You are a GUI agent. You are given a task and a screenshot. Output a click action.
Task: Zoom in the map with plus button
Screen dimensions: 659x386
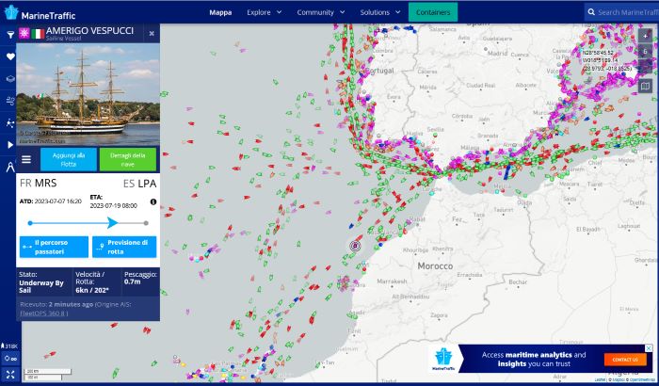(645, 35)
